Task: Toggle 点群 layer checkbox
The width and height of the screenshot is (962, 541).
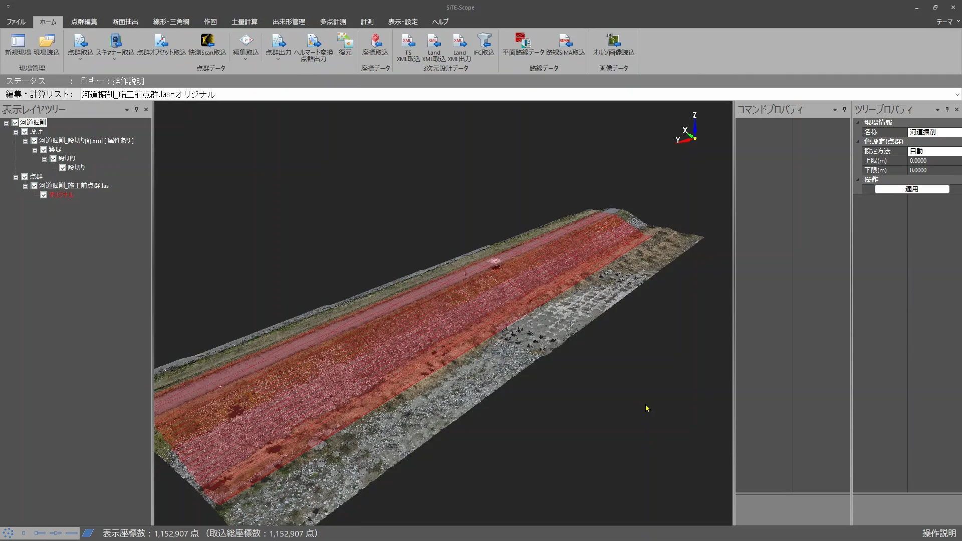Action: (25, 177)
